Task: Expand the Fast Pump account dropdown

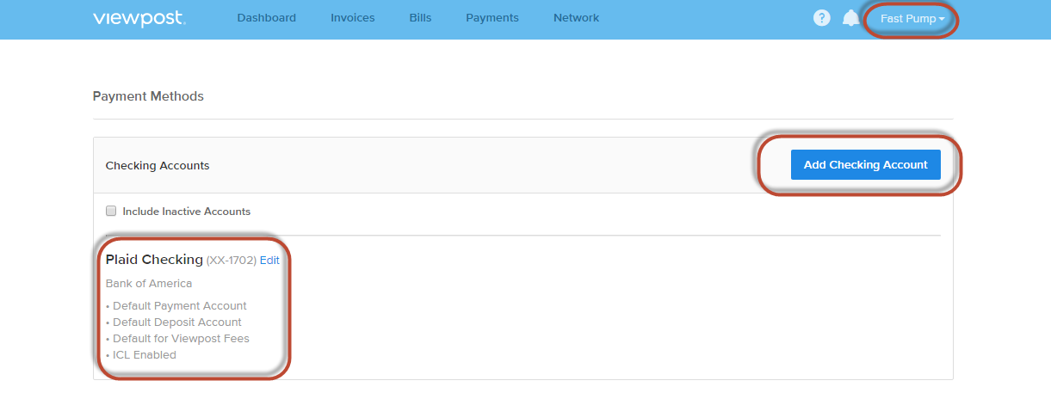Action: [912, 19]
